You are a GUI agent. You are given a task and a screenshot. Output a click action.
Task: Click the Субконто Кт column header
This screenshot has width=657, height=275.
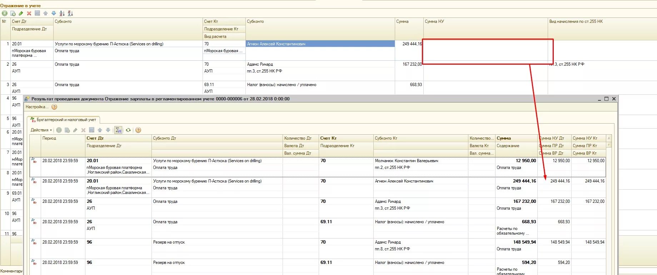pyautogui.click(x=421, y=138)
